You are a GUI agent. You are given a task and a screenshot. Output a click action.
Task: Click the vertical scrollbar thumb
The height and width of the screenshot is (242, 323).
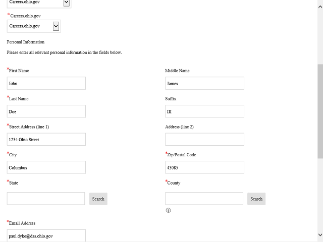(x=320, y=111)
